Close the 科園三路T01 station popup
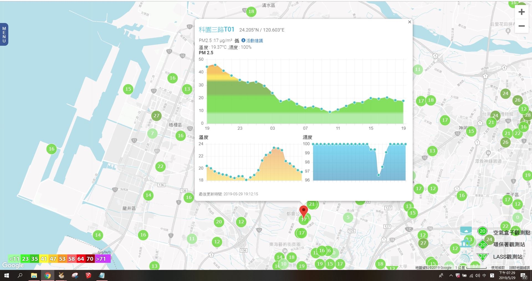This screenshot has width=532, height=281. 410,22
